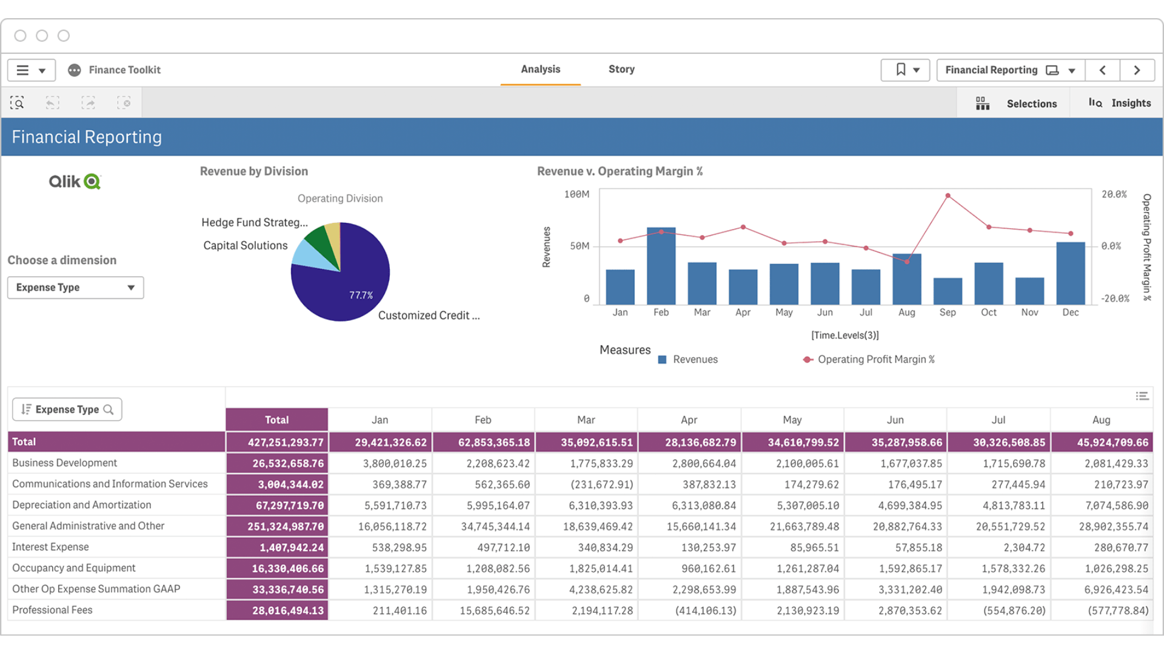1164x654 pixels.
Task: Open smart search in the selections bar
Action: tap(17, 102)
